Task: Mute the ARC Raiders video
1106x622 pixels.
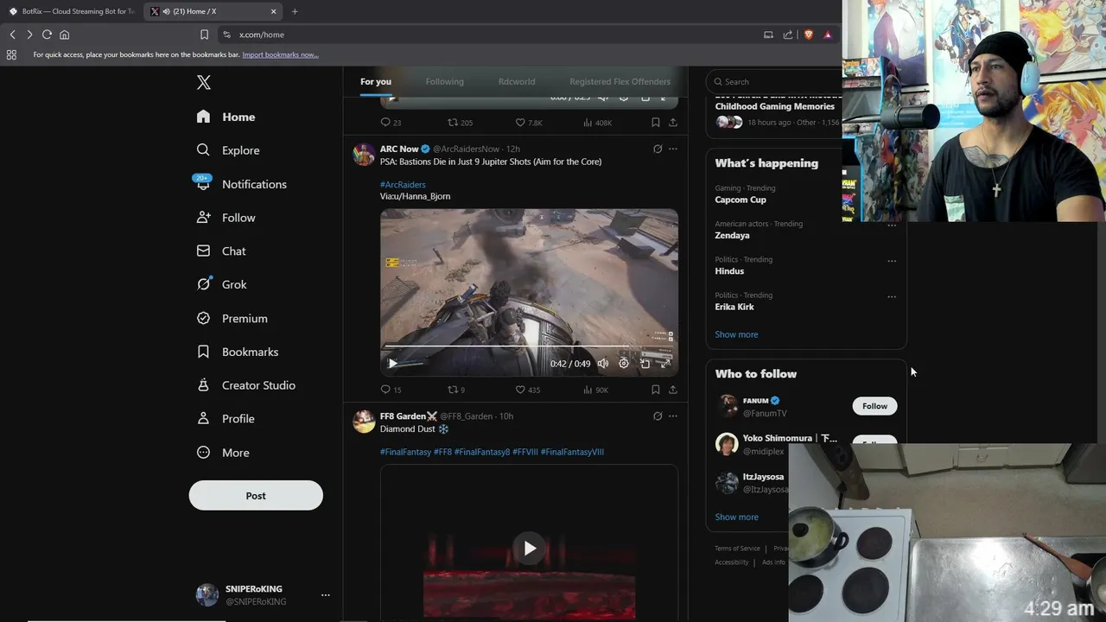Action: click(603, 364)
